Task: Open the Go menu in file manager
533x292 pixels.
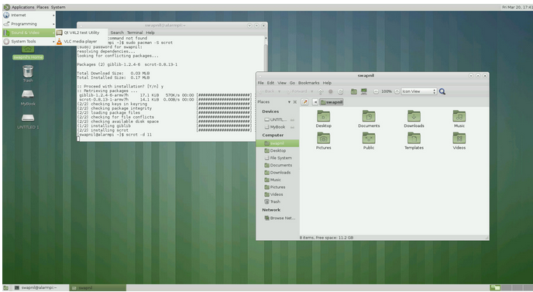Action: point(292,83)
